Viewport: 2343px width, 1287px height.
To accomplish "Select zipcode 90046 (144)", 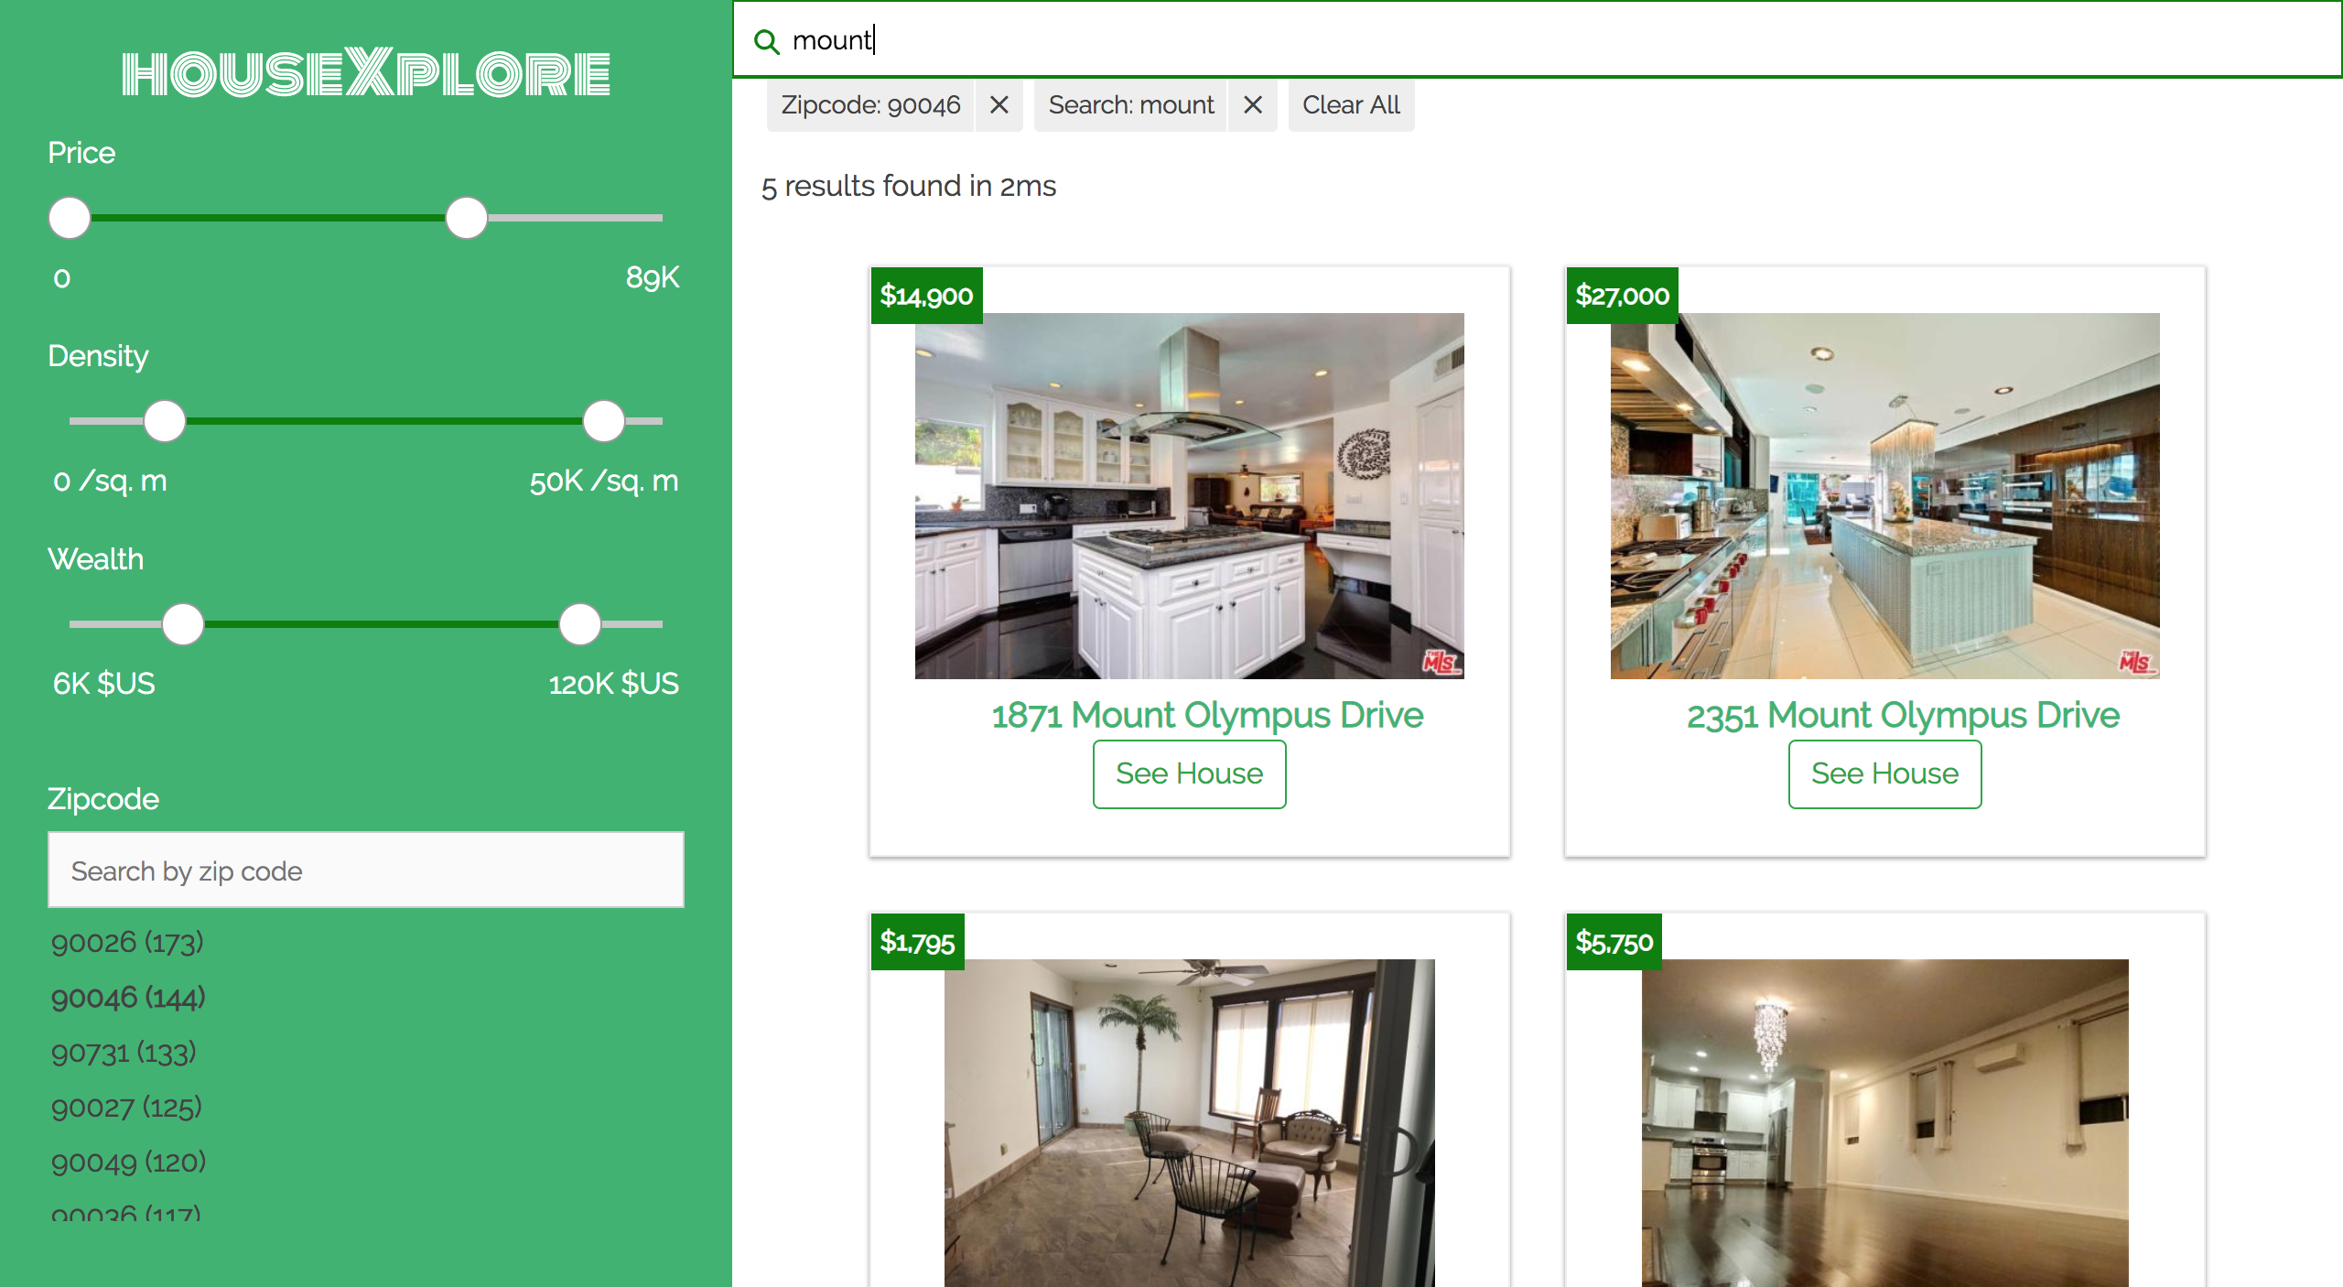I will point(128,997).
